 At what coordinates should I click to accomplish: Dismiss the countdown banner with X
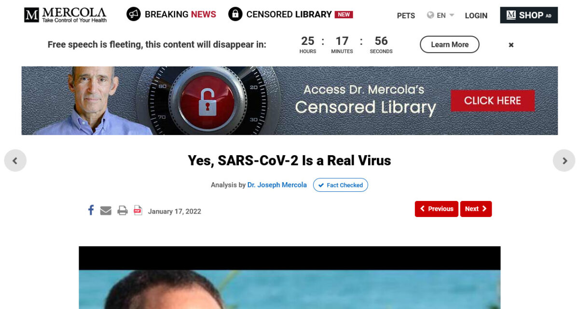tap(511, 45)
